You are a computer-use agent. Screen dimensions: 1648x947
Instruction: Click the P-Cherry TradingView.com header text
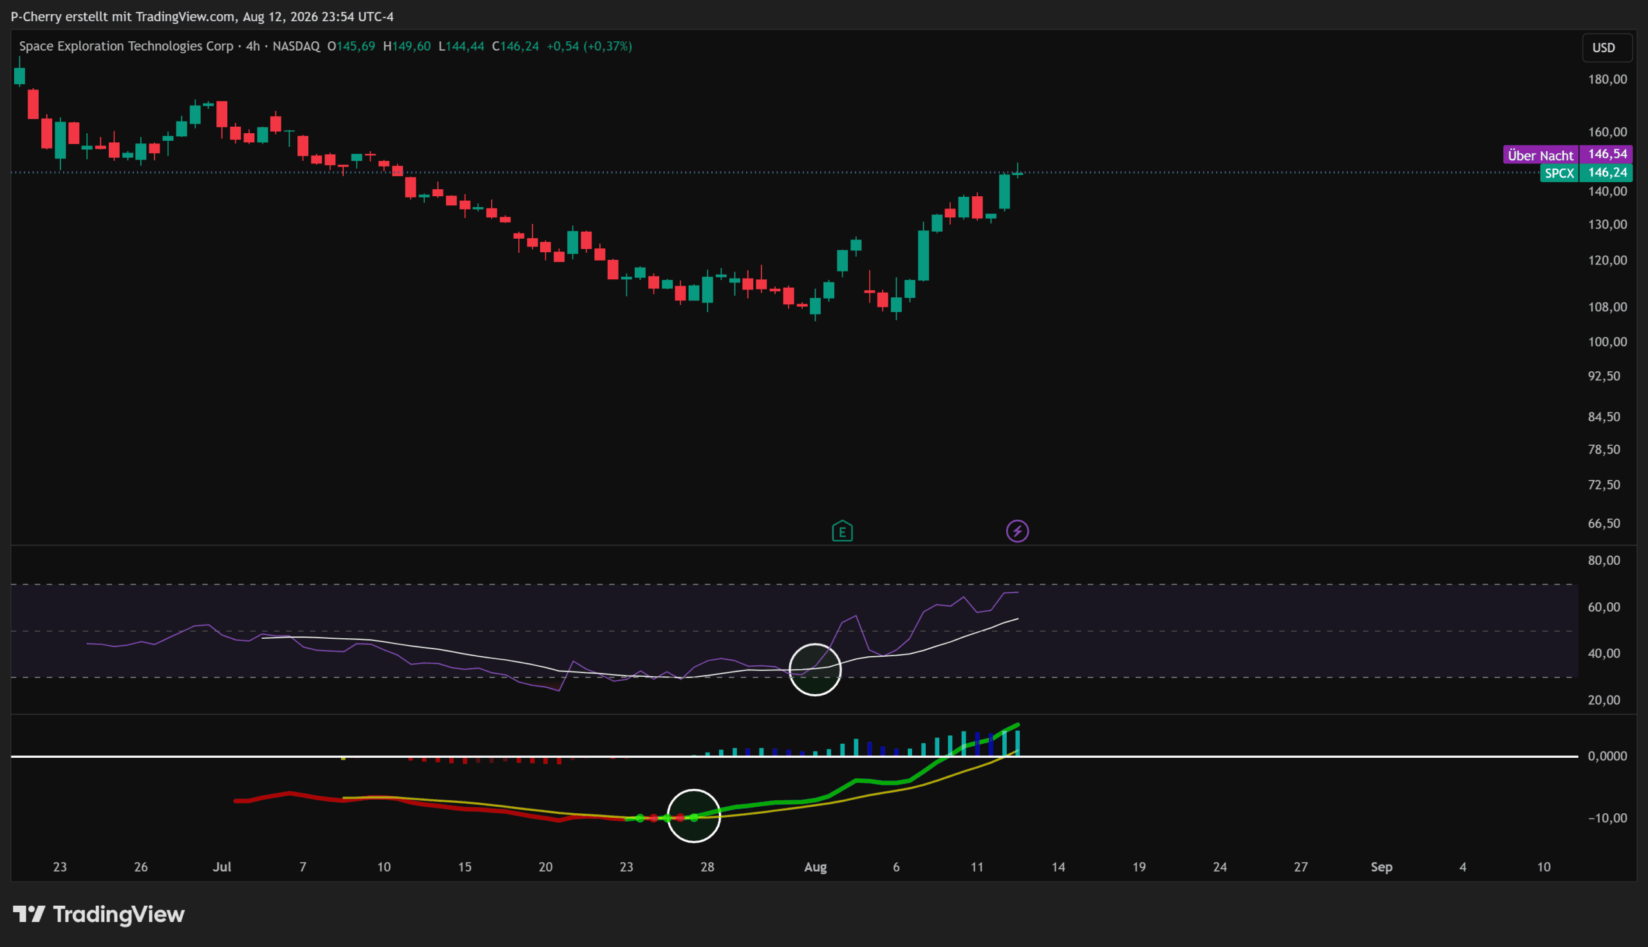point(201,16)
